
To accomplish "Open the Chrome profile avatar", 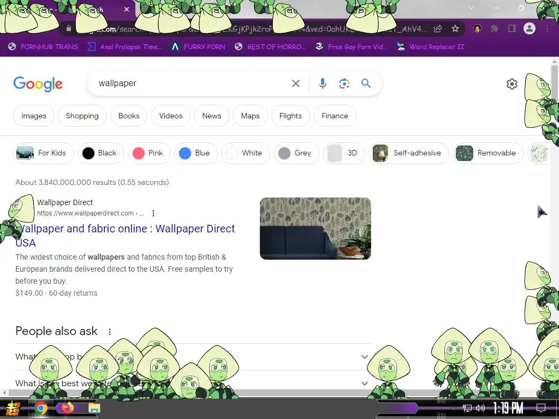I will [x=530, y=28].
